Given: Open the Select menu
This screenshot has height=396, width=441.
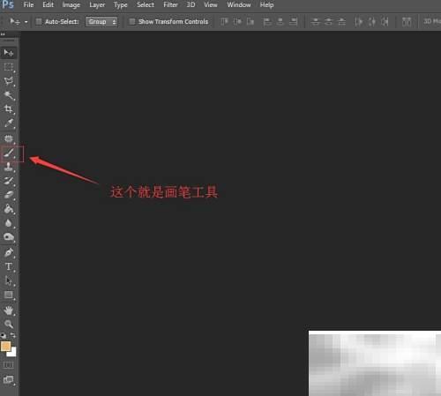Looking at the screenshot, I should coord(146,5).
